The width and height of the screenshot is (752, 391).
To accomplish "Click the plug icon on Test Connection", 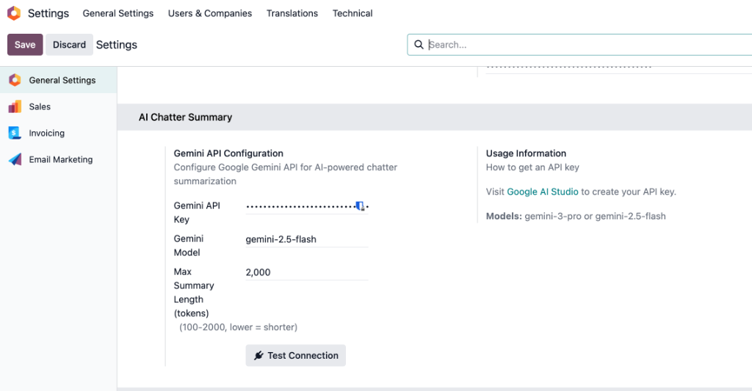I will coord(258,355).
